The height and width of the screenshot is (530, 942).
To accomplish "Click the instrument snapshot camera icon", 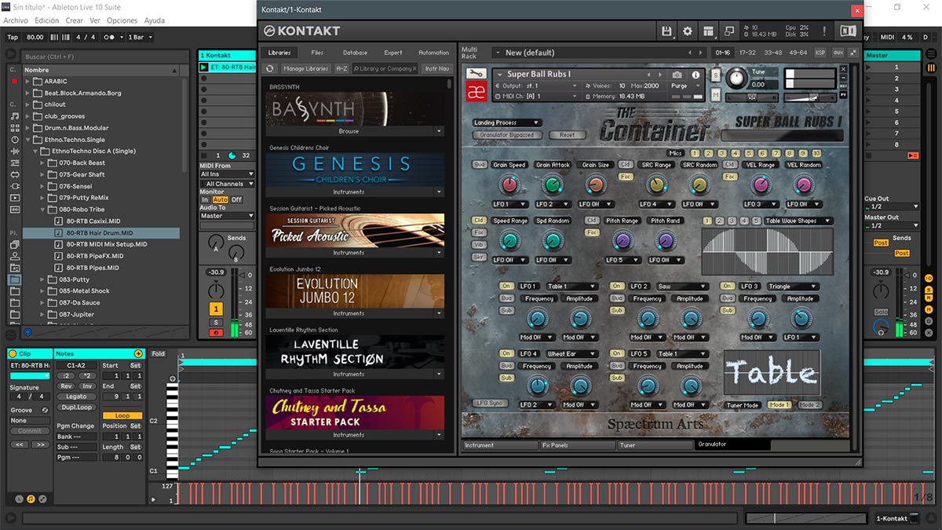I will (677, 75).
